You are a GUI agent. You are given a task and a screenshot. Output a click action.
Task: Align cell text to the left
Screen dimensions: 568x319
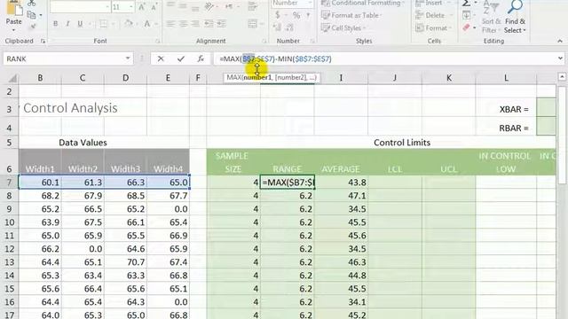click(x=170, y=24)
